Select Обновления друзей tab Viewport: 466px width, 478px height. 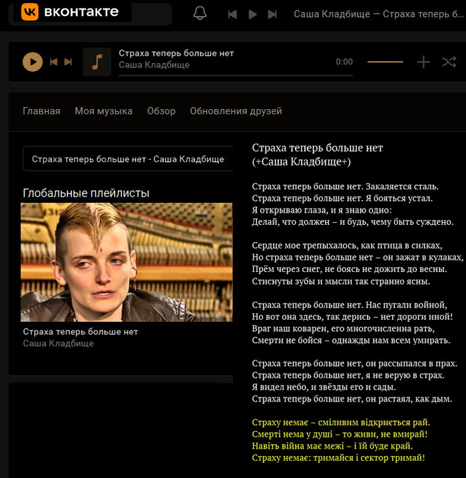coord(236,111)
